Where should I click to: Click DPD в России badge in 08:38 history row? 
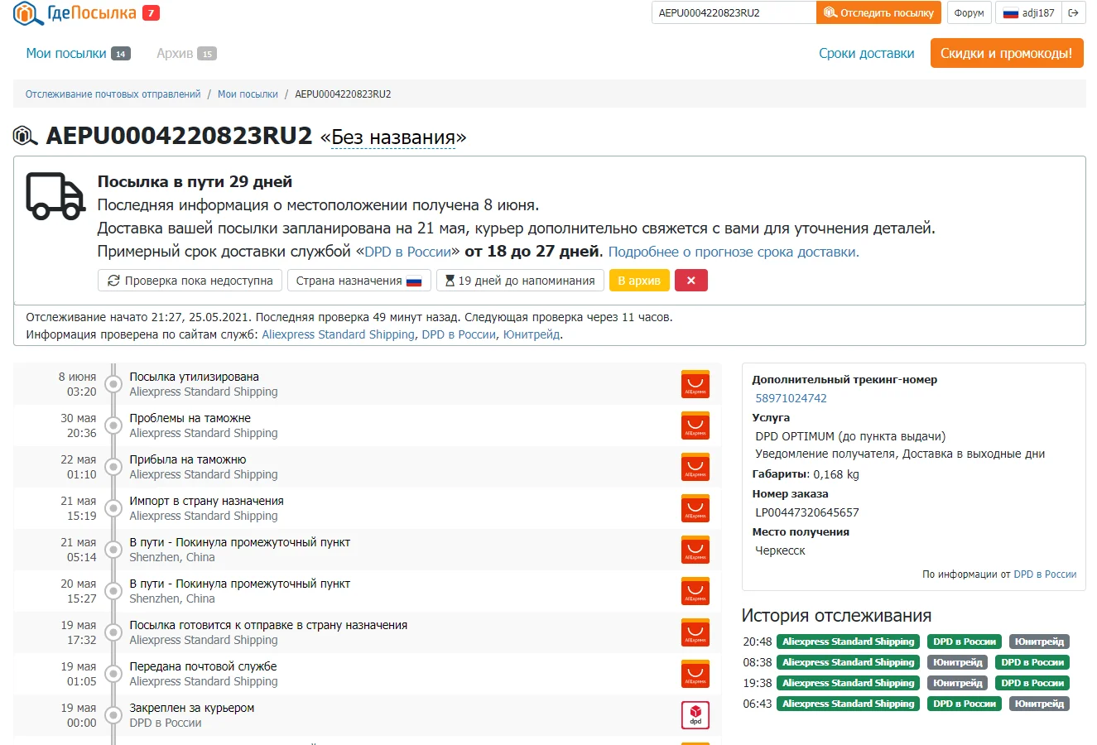(x=1032, y=662)
